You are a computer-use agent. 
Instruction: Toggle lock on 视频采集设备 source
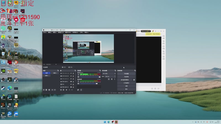(73, 76)
